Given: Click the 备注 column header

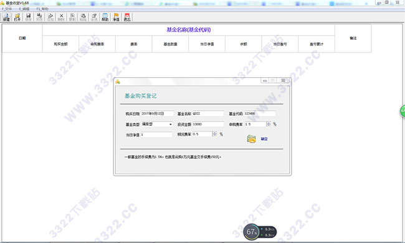Looking at the screenshot, I should [353, 38].
